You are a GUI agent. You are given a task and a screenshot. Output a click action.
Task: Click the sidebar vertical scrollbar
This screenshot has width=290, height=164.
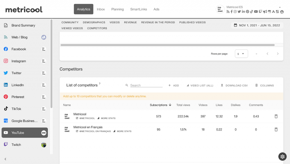click(52, 64)
